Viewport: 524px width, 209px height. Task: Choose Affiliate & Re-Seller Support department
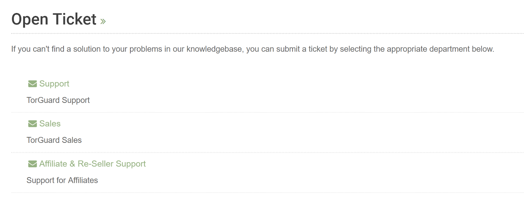92,164
